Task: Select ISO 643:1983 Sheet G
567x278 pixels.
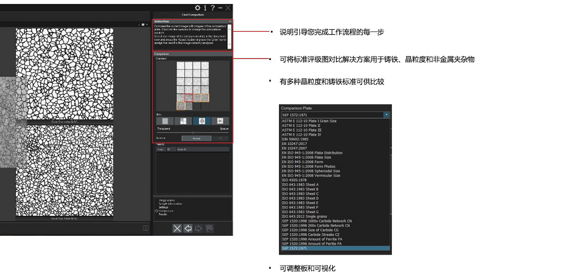Action: pyautogui.click(x=300, y=211)
